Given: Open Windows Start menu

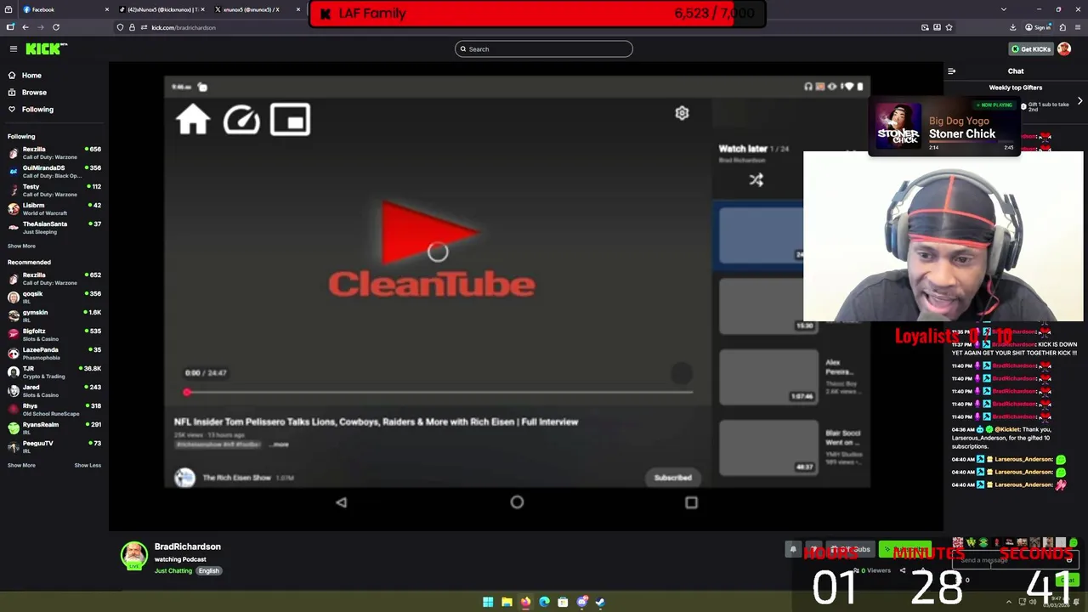Looking at the screenshot, I should (x=488, y=603).
